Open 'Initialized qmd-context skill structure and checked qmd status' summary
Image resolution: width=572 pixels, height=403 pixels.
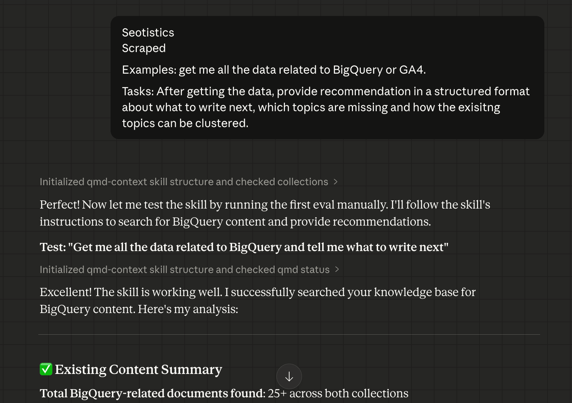(184, 269)
